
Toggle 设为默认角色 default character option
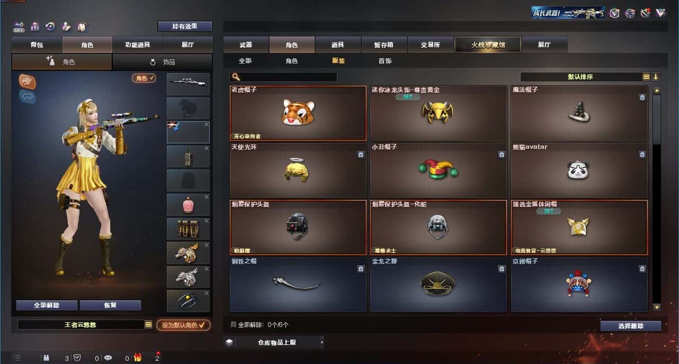pos(183,325)
